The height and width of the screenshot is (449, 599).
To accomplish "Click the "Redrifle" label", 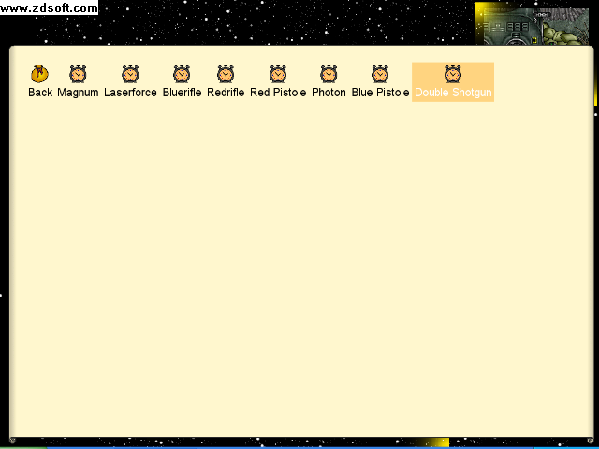I will point(226,93).
